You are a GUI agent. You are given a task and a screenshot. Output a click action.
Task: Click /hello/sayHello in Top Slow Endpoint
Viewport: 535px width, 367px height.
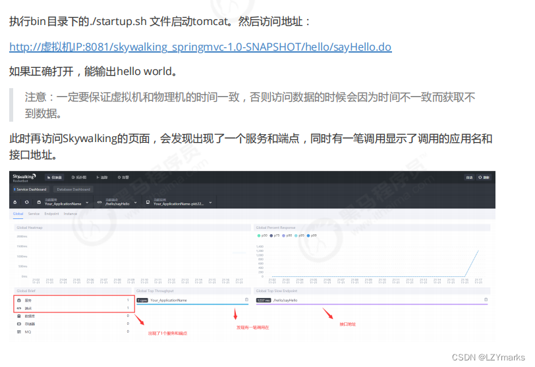click(x=285, y=301)
